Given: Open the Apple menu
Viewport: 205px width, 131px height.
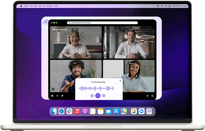Looking at the screenshot, I should 21,6.
